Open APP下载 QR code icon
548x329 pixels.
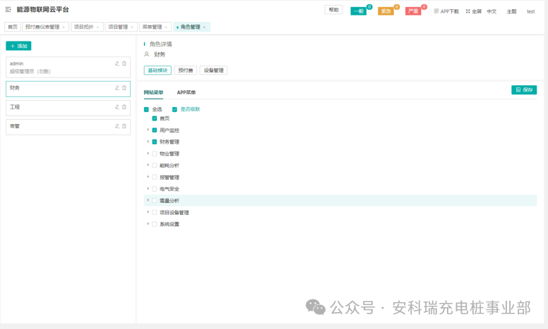pyautogui.click(x=436, y=11)
